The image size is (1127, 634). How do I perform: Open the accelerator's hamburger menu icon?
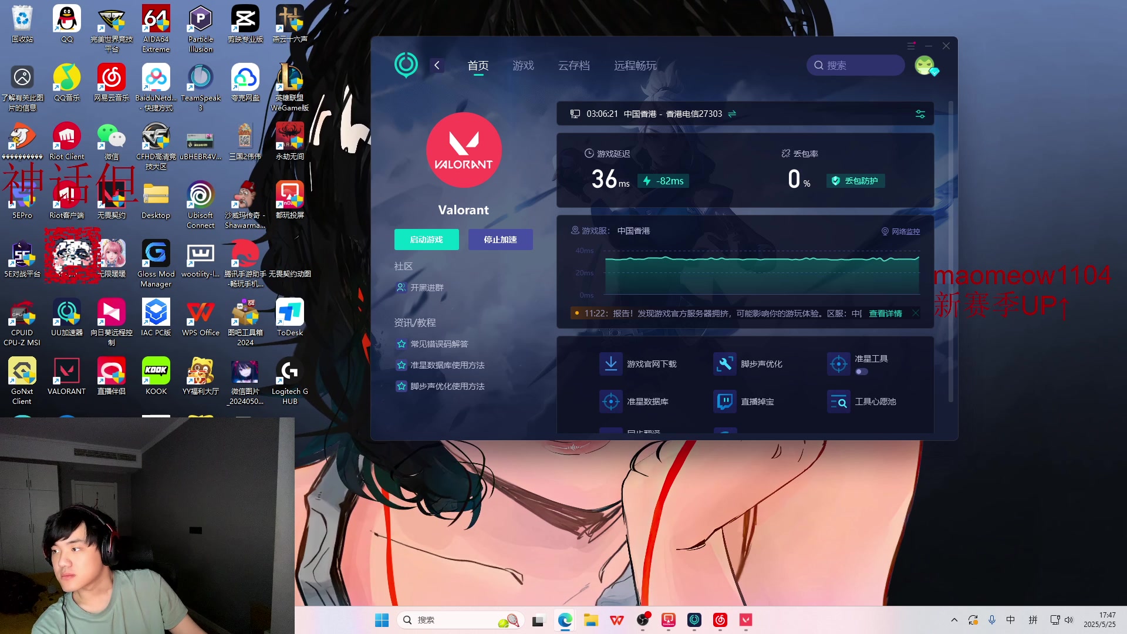coord(911,46)
